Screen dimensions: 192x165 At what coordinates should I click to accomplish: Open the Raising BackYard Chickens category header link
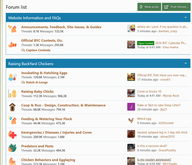pyautogui.click(x=31, y=64)
